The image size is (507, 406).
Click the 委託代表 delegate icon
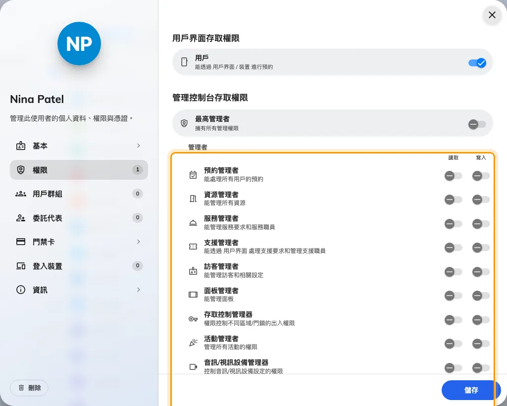21,218
